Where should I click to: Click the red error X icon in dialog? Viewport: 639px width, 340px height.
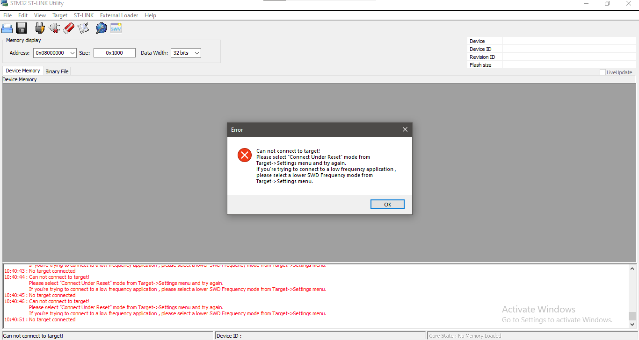pos(245,155)
